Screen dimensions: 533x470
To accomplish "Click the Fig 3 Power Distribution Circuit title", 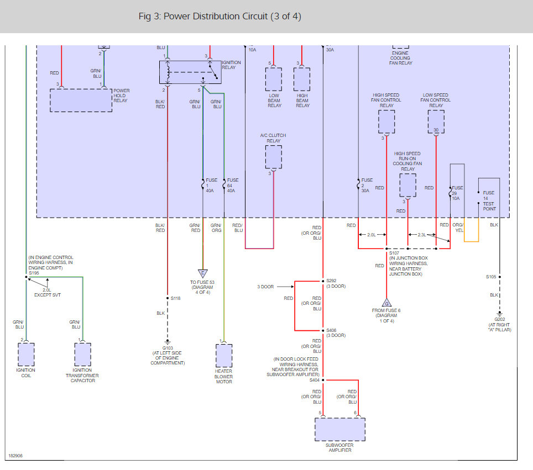I will click(x=220, y=17).
